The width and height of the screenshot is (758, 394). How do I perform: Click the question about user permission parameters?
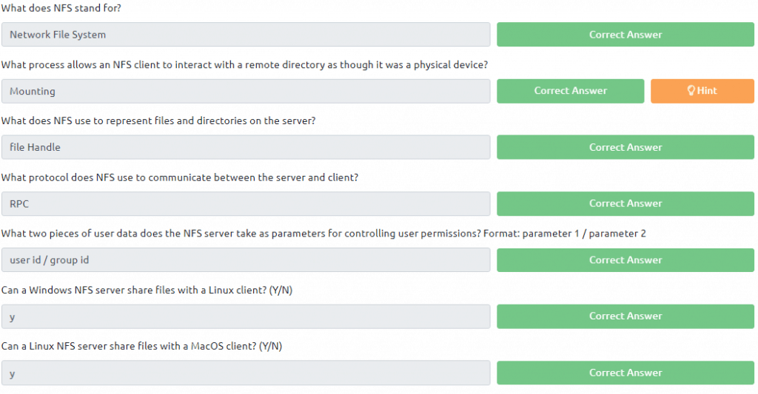pyautogui.click(x=323, y=233)
